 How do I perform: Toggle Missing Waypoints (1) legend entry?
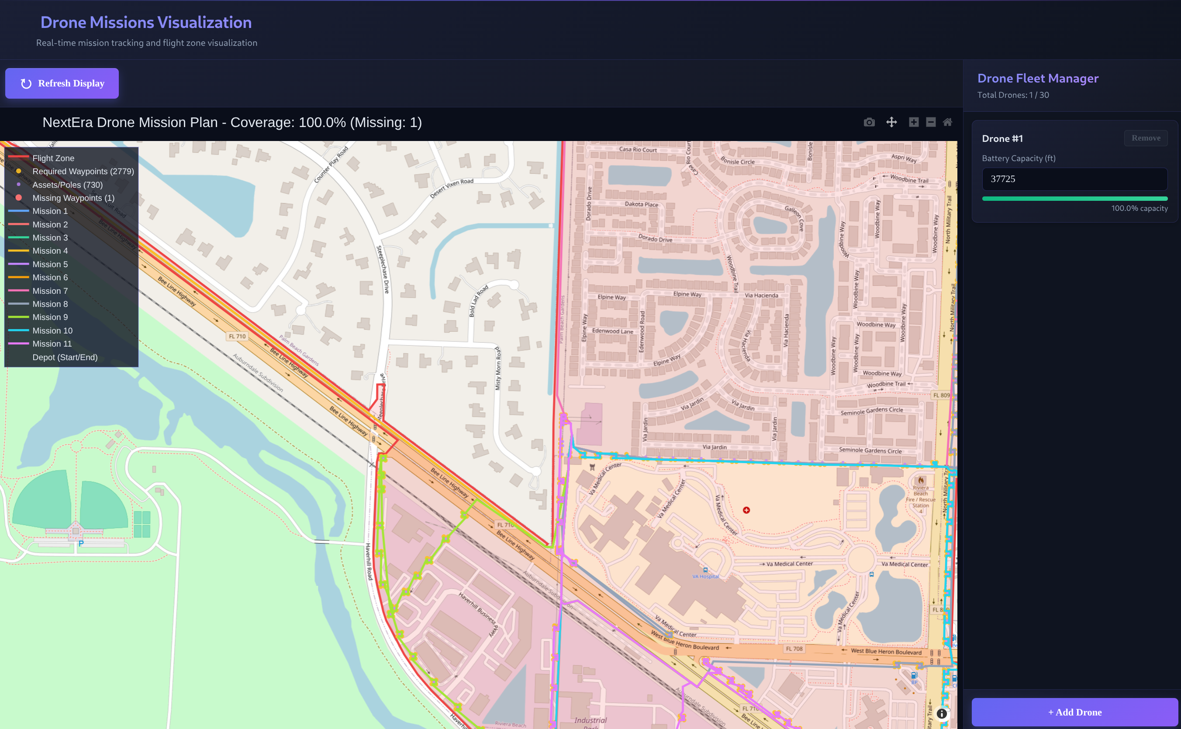(x=73, y=198)
